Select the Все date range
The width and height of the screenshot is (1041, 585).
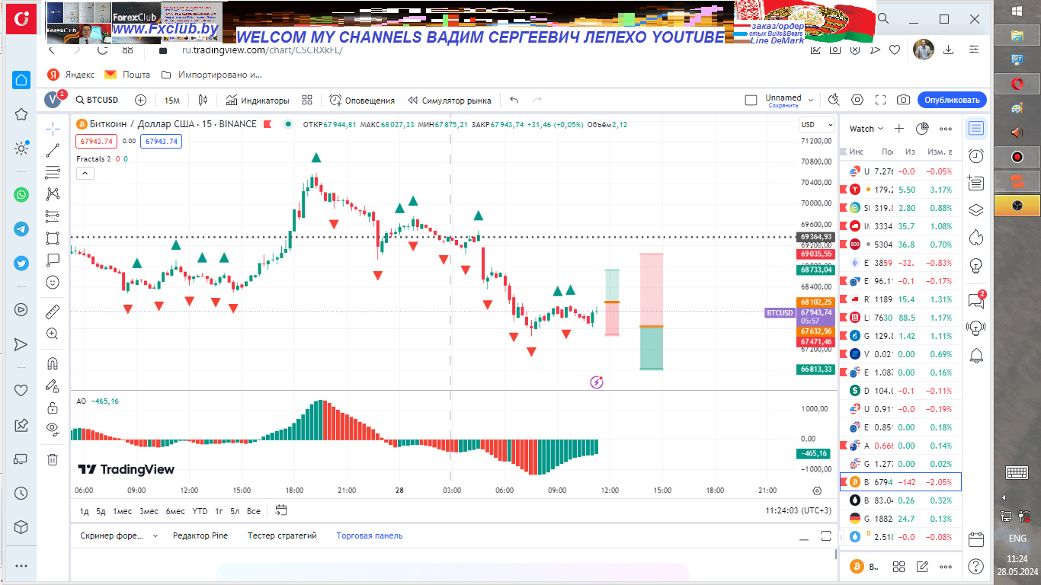(x=254, y=511)
